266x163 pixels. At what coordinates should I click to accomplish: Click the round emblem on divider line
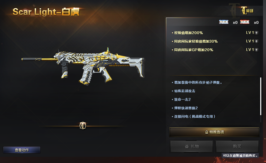click(83, 126)
